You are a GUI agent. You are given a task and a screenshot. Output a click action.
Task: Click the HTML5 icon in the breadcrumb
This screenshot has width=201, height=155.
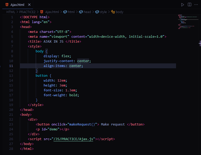click(42, 12)
